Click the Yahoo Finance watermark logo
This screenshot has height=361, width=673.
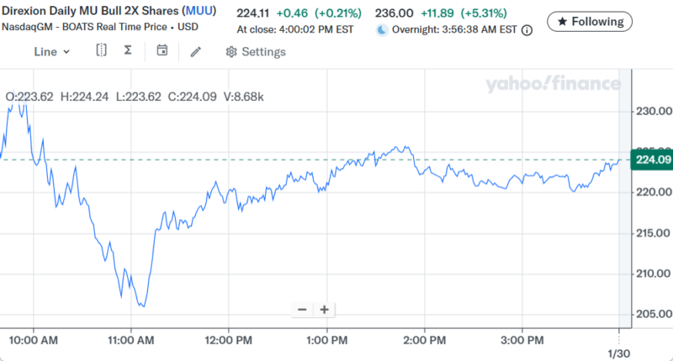[x=552, y=83]
